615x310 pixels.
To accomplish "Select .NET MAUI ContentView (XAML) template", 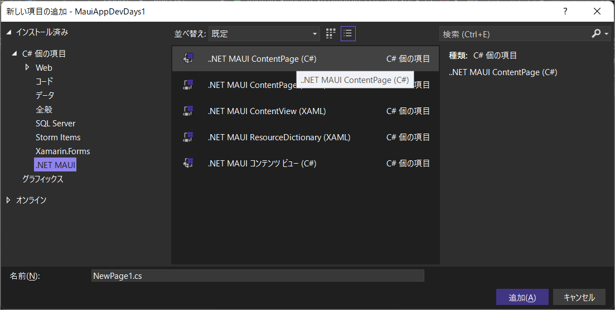I will click(x=305, y=111).
